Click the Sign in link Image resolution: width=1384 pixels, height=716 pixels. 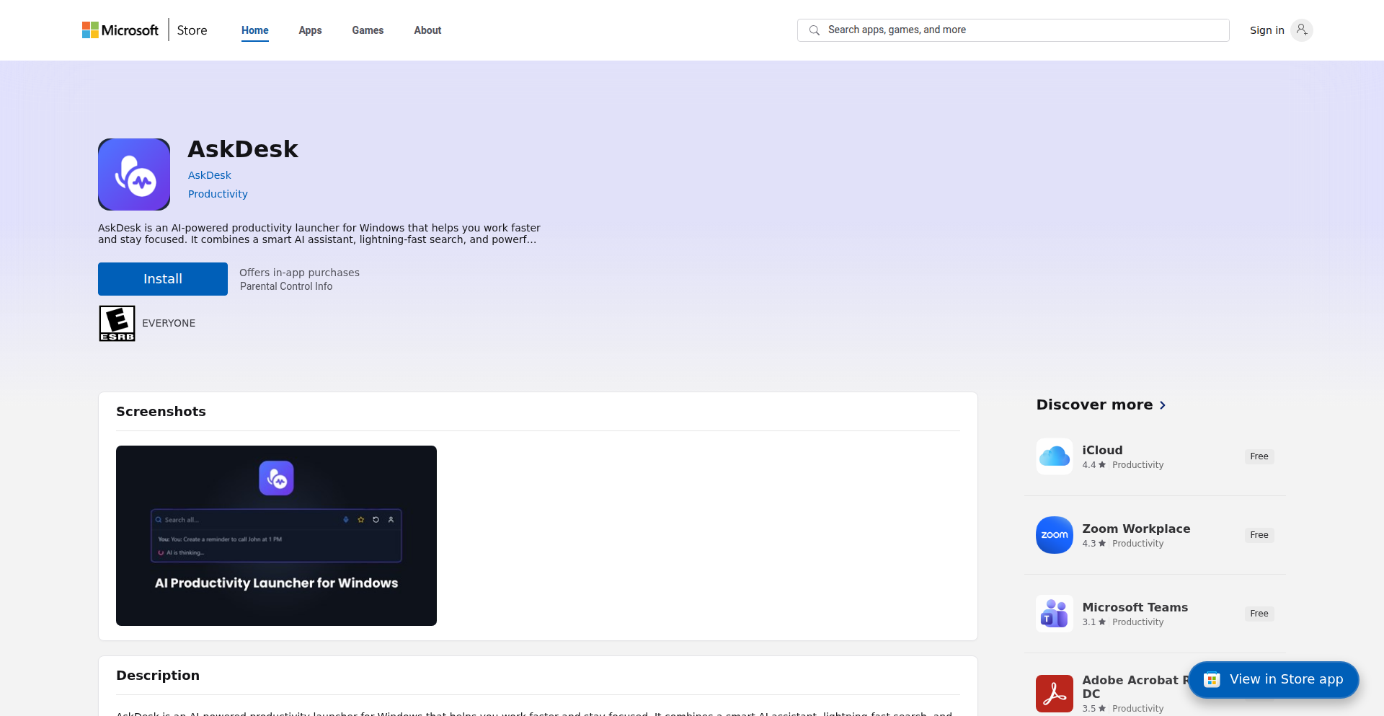click(x=1267, y=30)
